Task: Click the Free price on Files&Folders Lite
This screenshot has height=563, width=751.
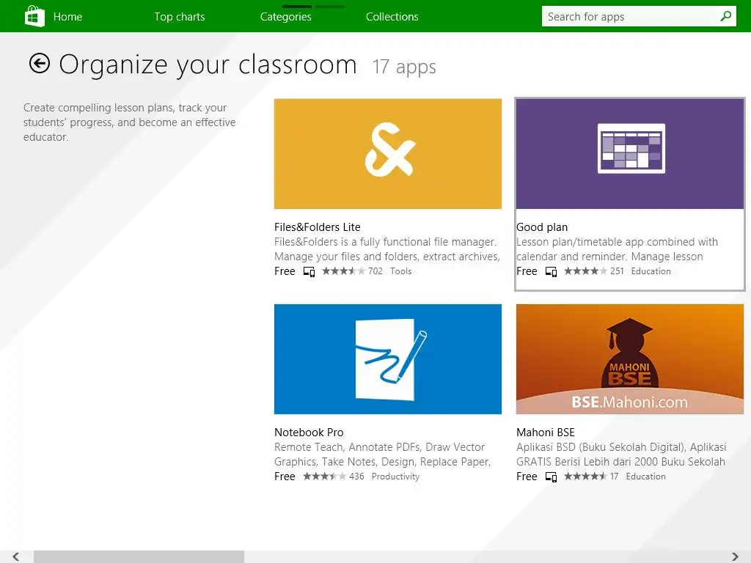Action: point(285,271)
